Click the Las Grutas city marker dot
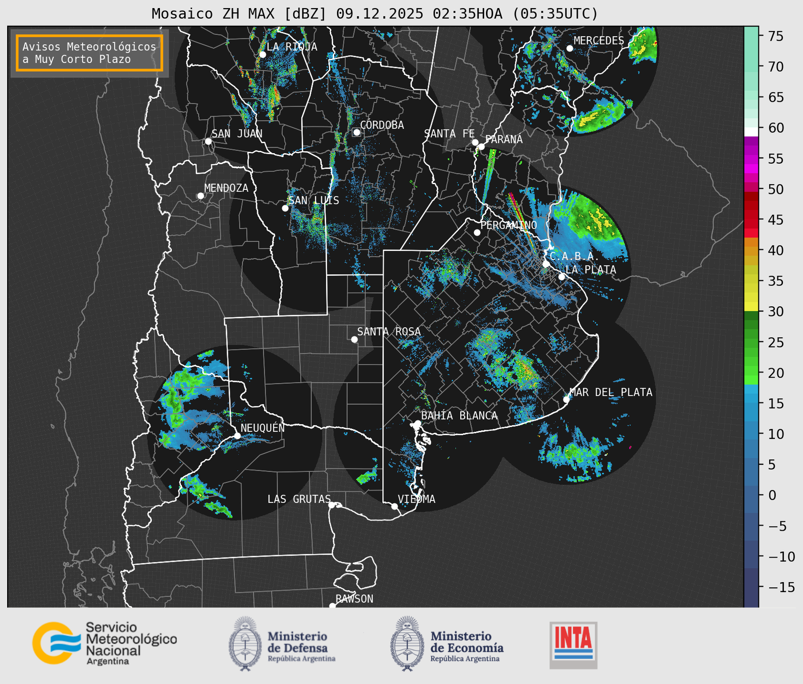Image resolution: width=803 pixels, height=684 pixels. [x=332, y=505]
